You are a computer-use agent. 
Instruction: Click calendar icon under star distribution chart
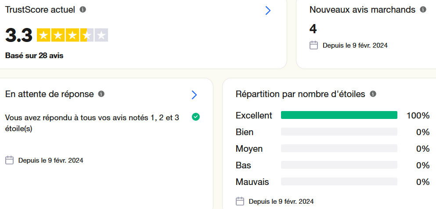pyautogui.click(x=240, y=202)
